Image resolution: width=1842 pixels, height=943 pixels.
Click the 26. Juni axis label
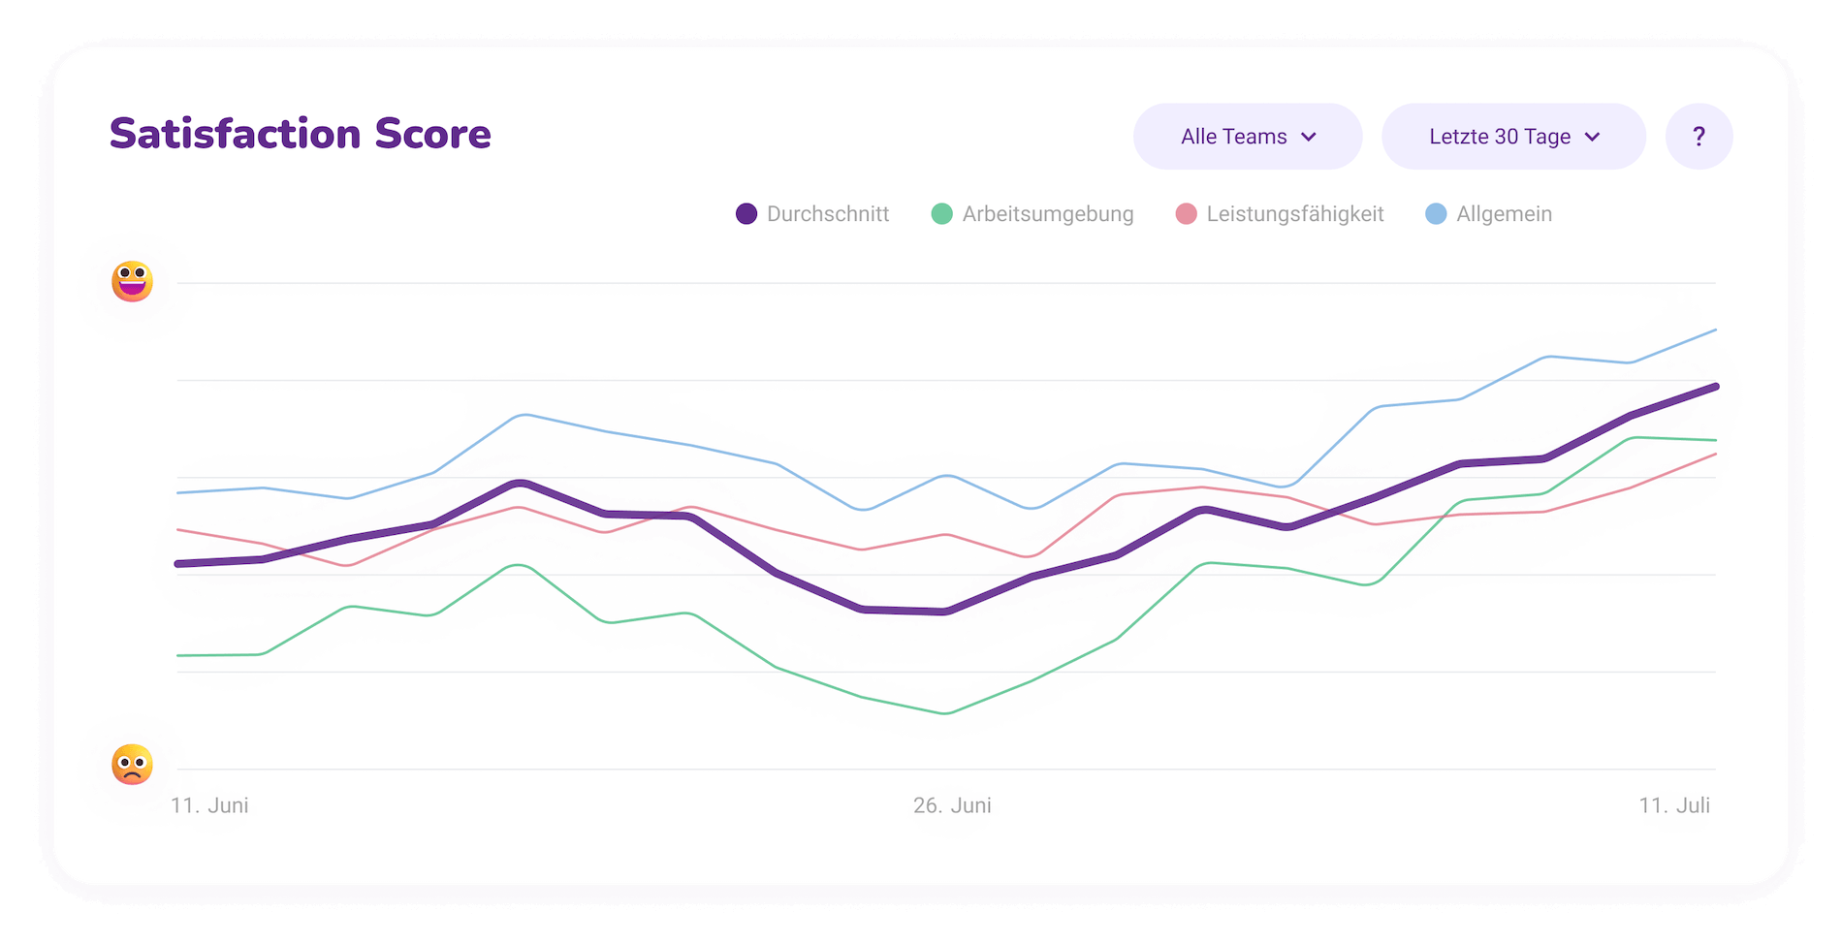click(952, 805)
